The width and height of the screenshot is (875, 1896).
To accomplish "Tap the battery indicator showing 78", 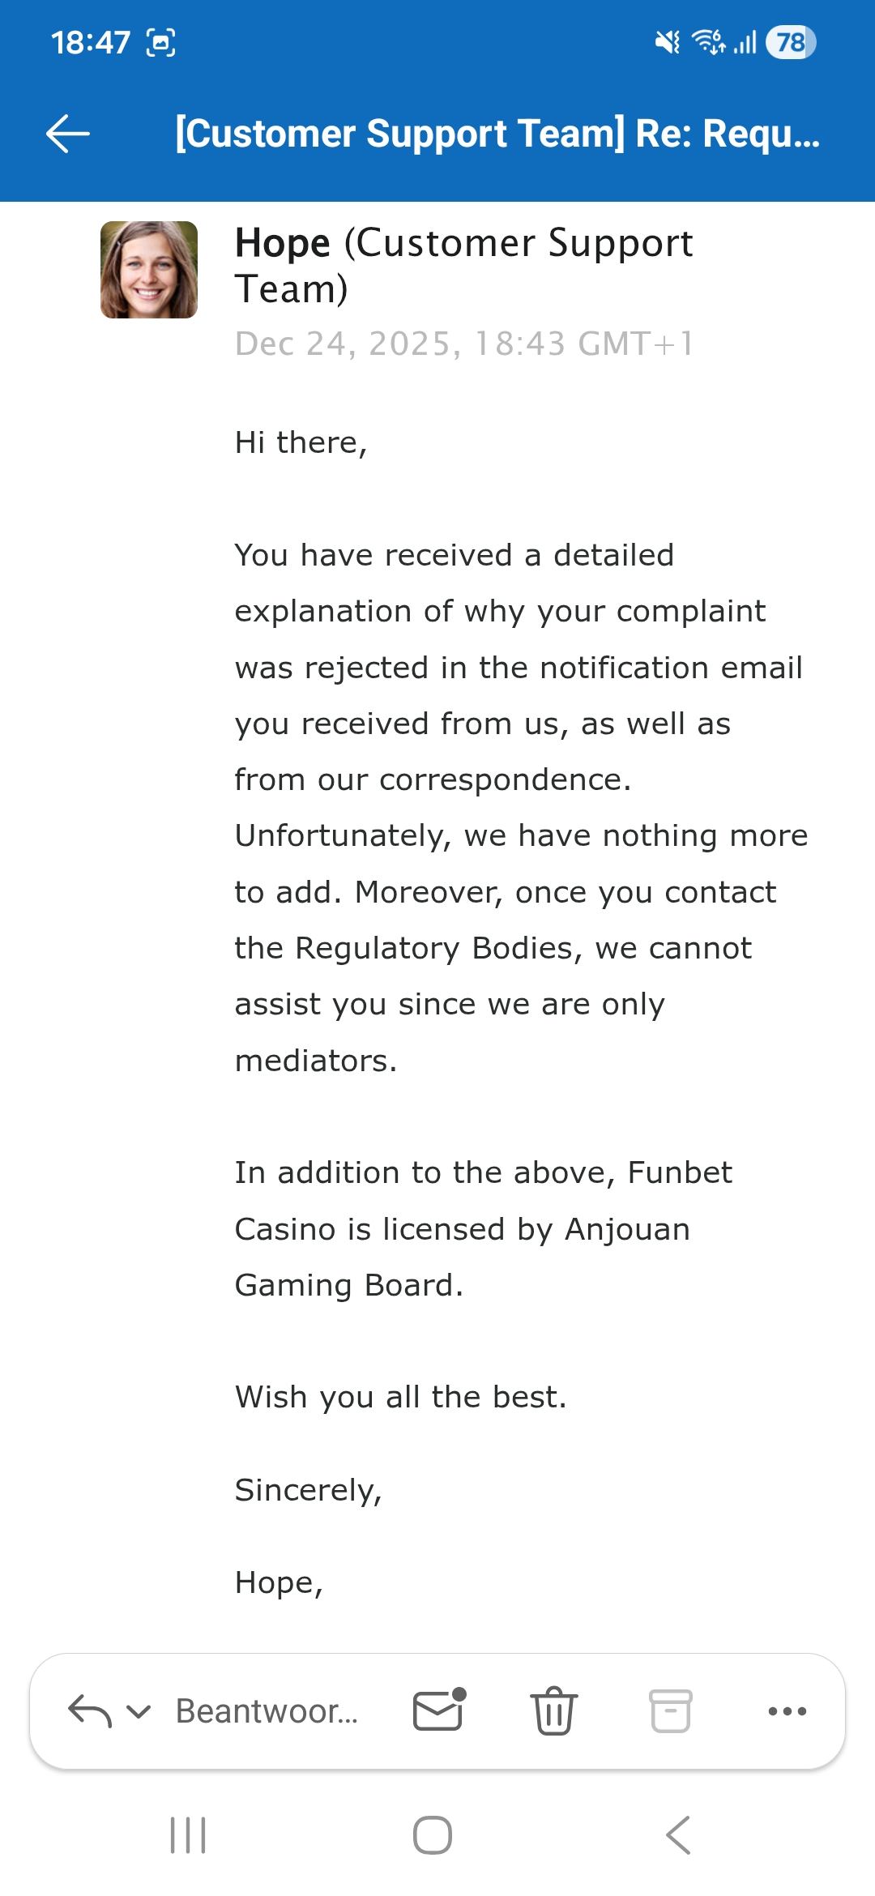I will [790, 42].
